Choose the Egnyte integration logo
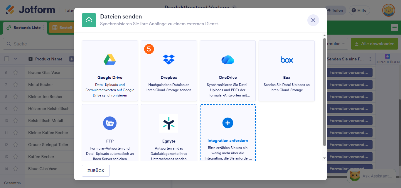The width and height of the screenshot is (401, 188). (x=169, y=123)
